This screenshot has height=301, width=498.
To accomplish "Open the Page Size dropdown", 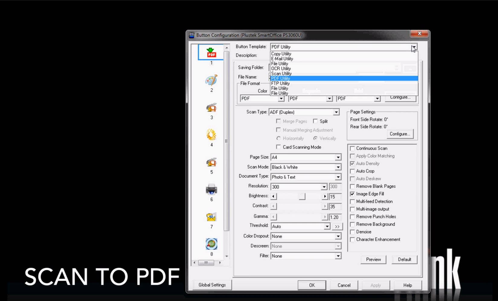I will (x=338, y=157).
